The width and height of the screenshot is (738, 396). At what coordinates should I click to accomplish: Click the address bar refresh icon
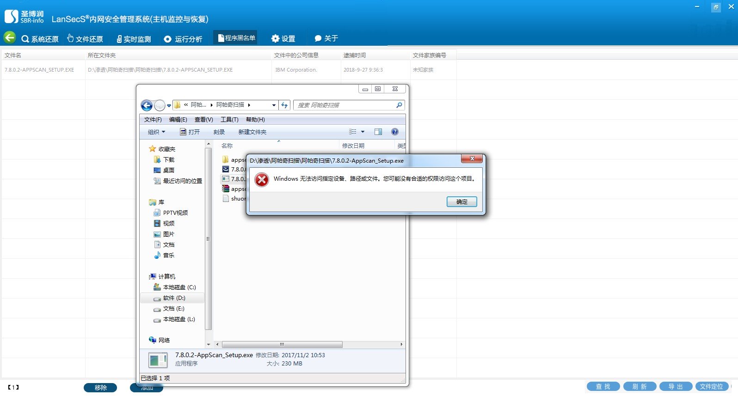click(284, 105)
